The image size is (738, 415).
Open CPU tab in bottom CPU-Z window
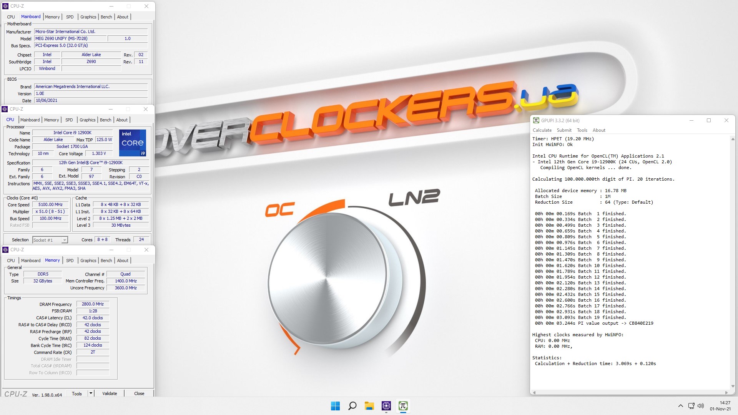11,261
